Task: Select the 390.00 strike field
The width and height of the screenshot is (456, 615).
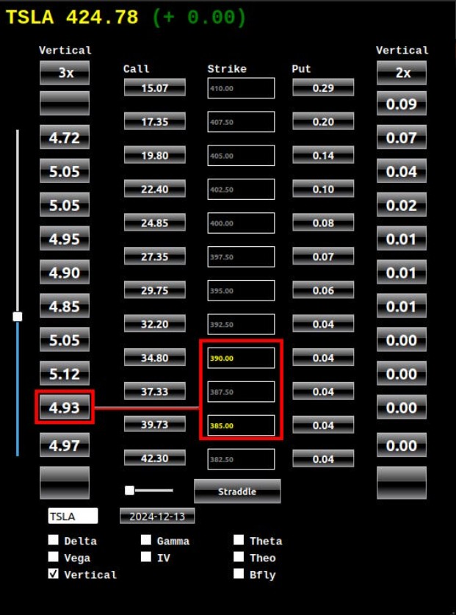Action: coord(241,359)
